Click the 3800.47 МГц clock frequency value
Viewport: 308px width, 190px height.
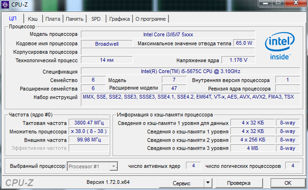click(x=89, y=123)
